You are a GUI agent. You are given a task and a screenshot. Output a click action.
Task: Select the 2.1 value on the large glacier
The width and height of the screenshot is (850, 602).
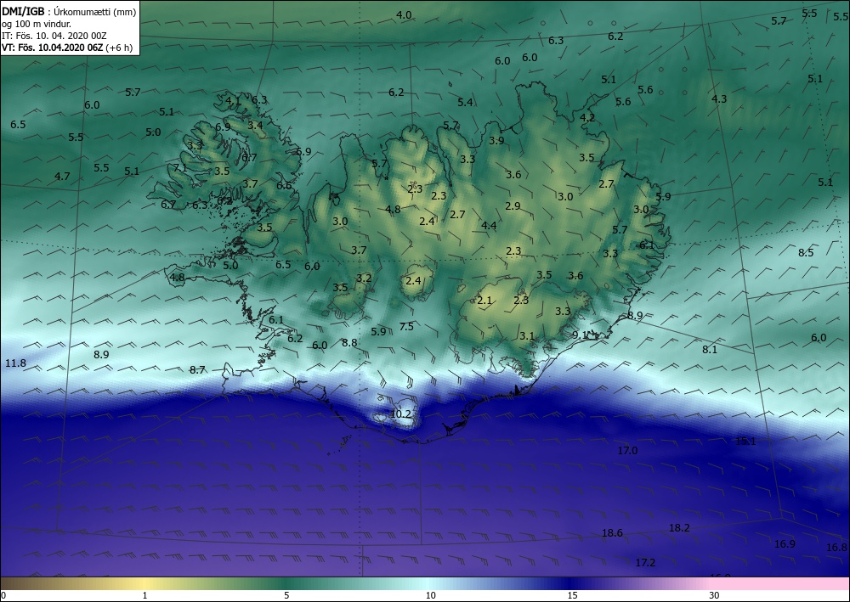click(484, 301)
